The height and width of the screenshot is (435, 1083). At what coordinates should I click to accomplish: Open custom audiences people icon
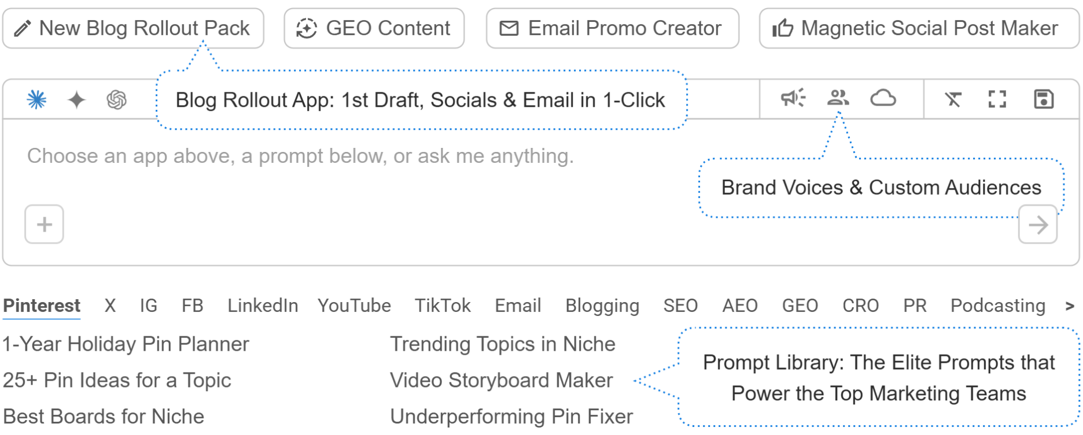(x=838, y=98)
